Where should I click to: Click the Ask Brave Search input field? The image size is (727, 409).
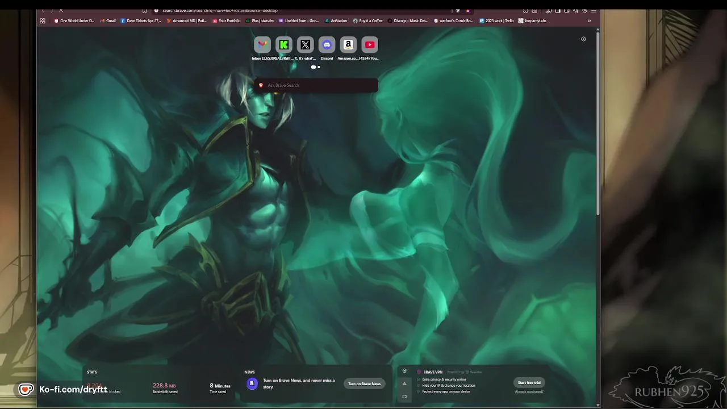tap(316, 85)
